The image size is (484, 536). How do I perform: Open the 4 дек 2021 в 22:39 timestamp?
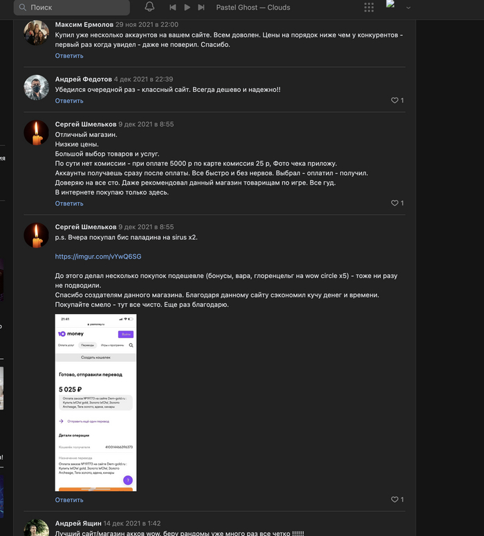click(143, 80)
